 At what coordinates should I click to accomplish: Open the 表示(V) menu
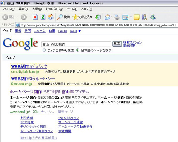click(37, 9)
